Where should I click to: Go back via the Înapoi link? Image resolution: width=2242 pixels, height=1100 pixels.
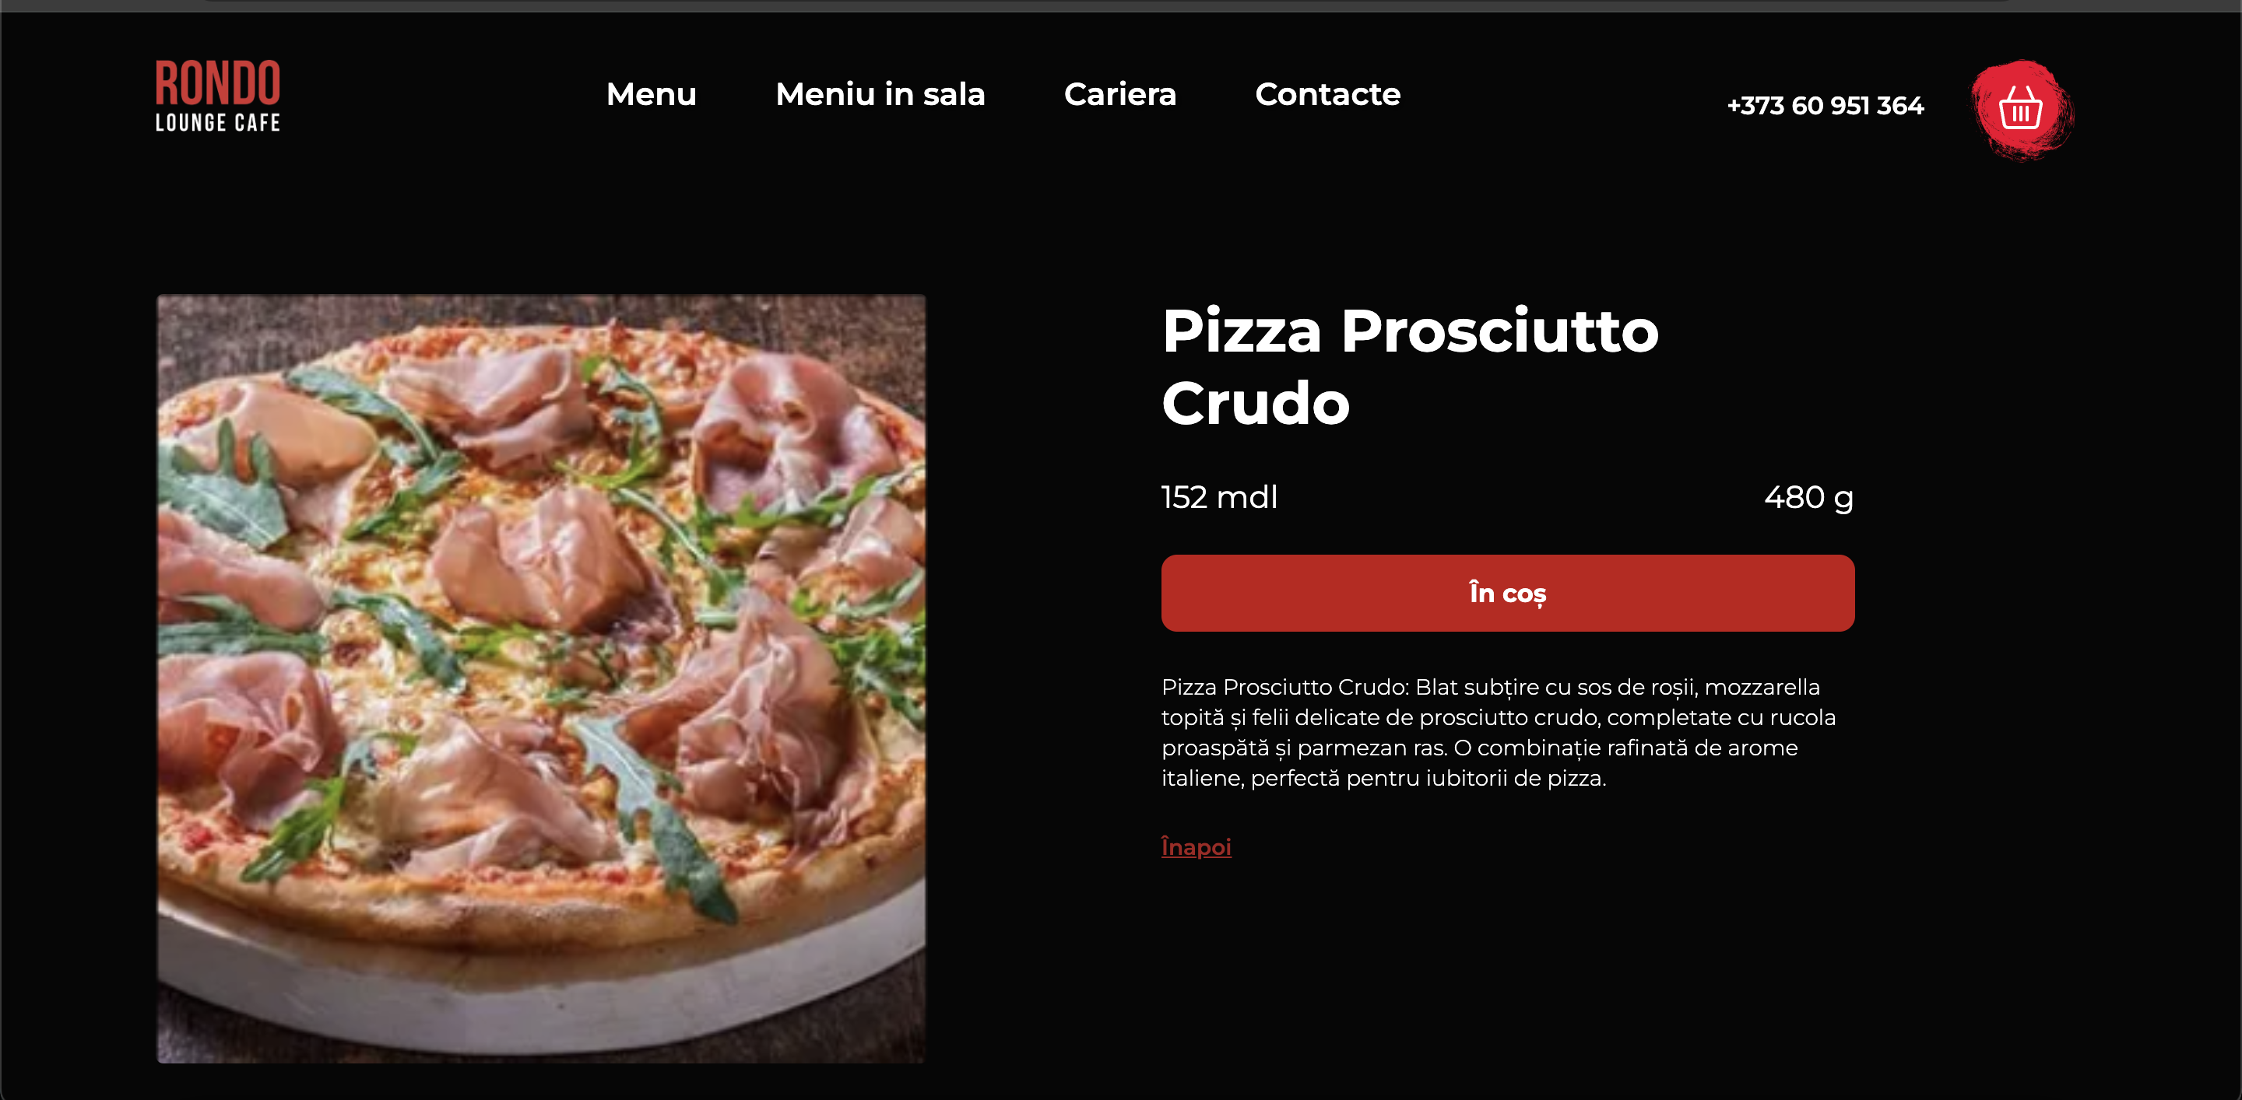(1196, 846)
